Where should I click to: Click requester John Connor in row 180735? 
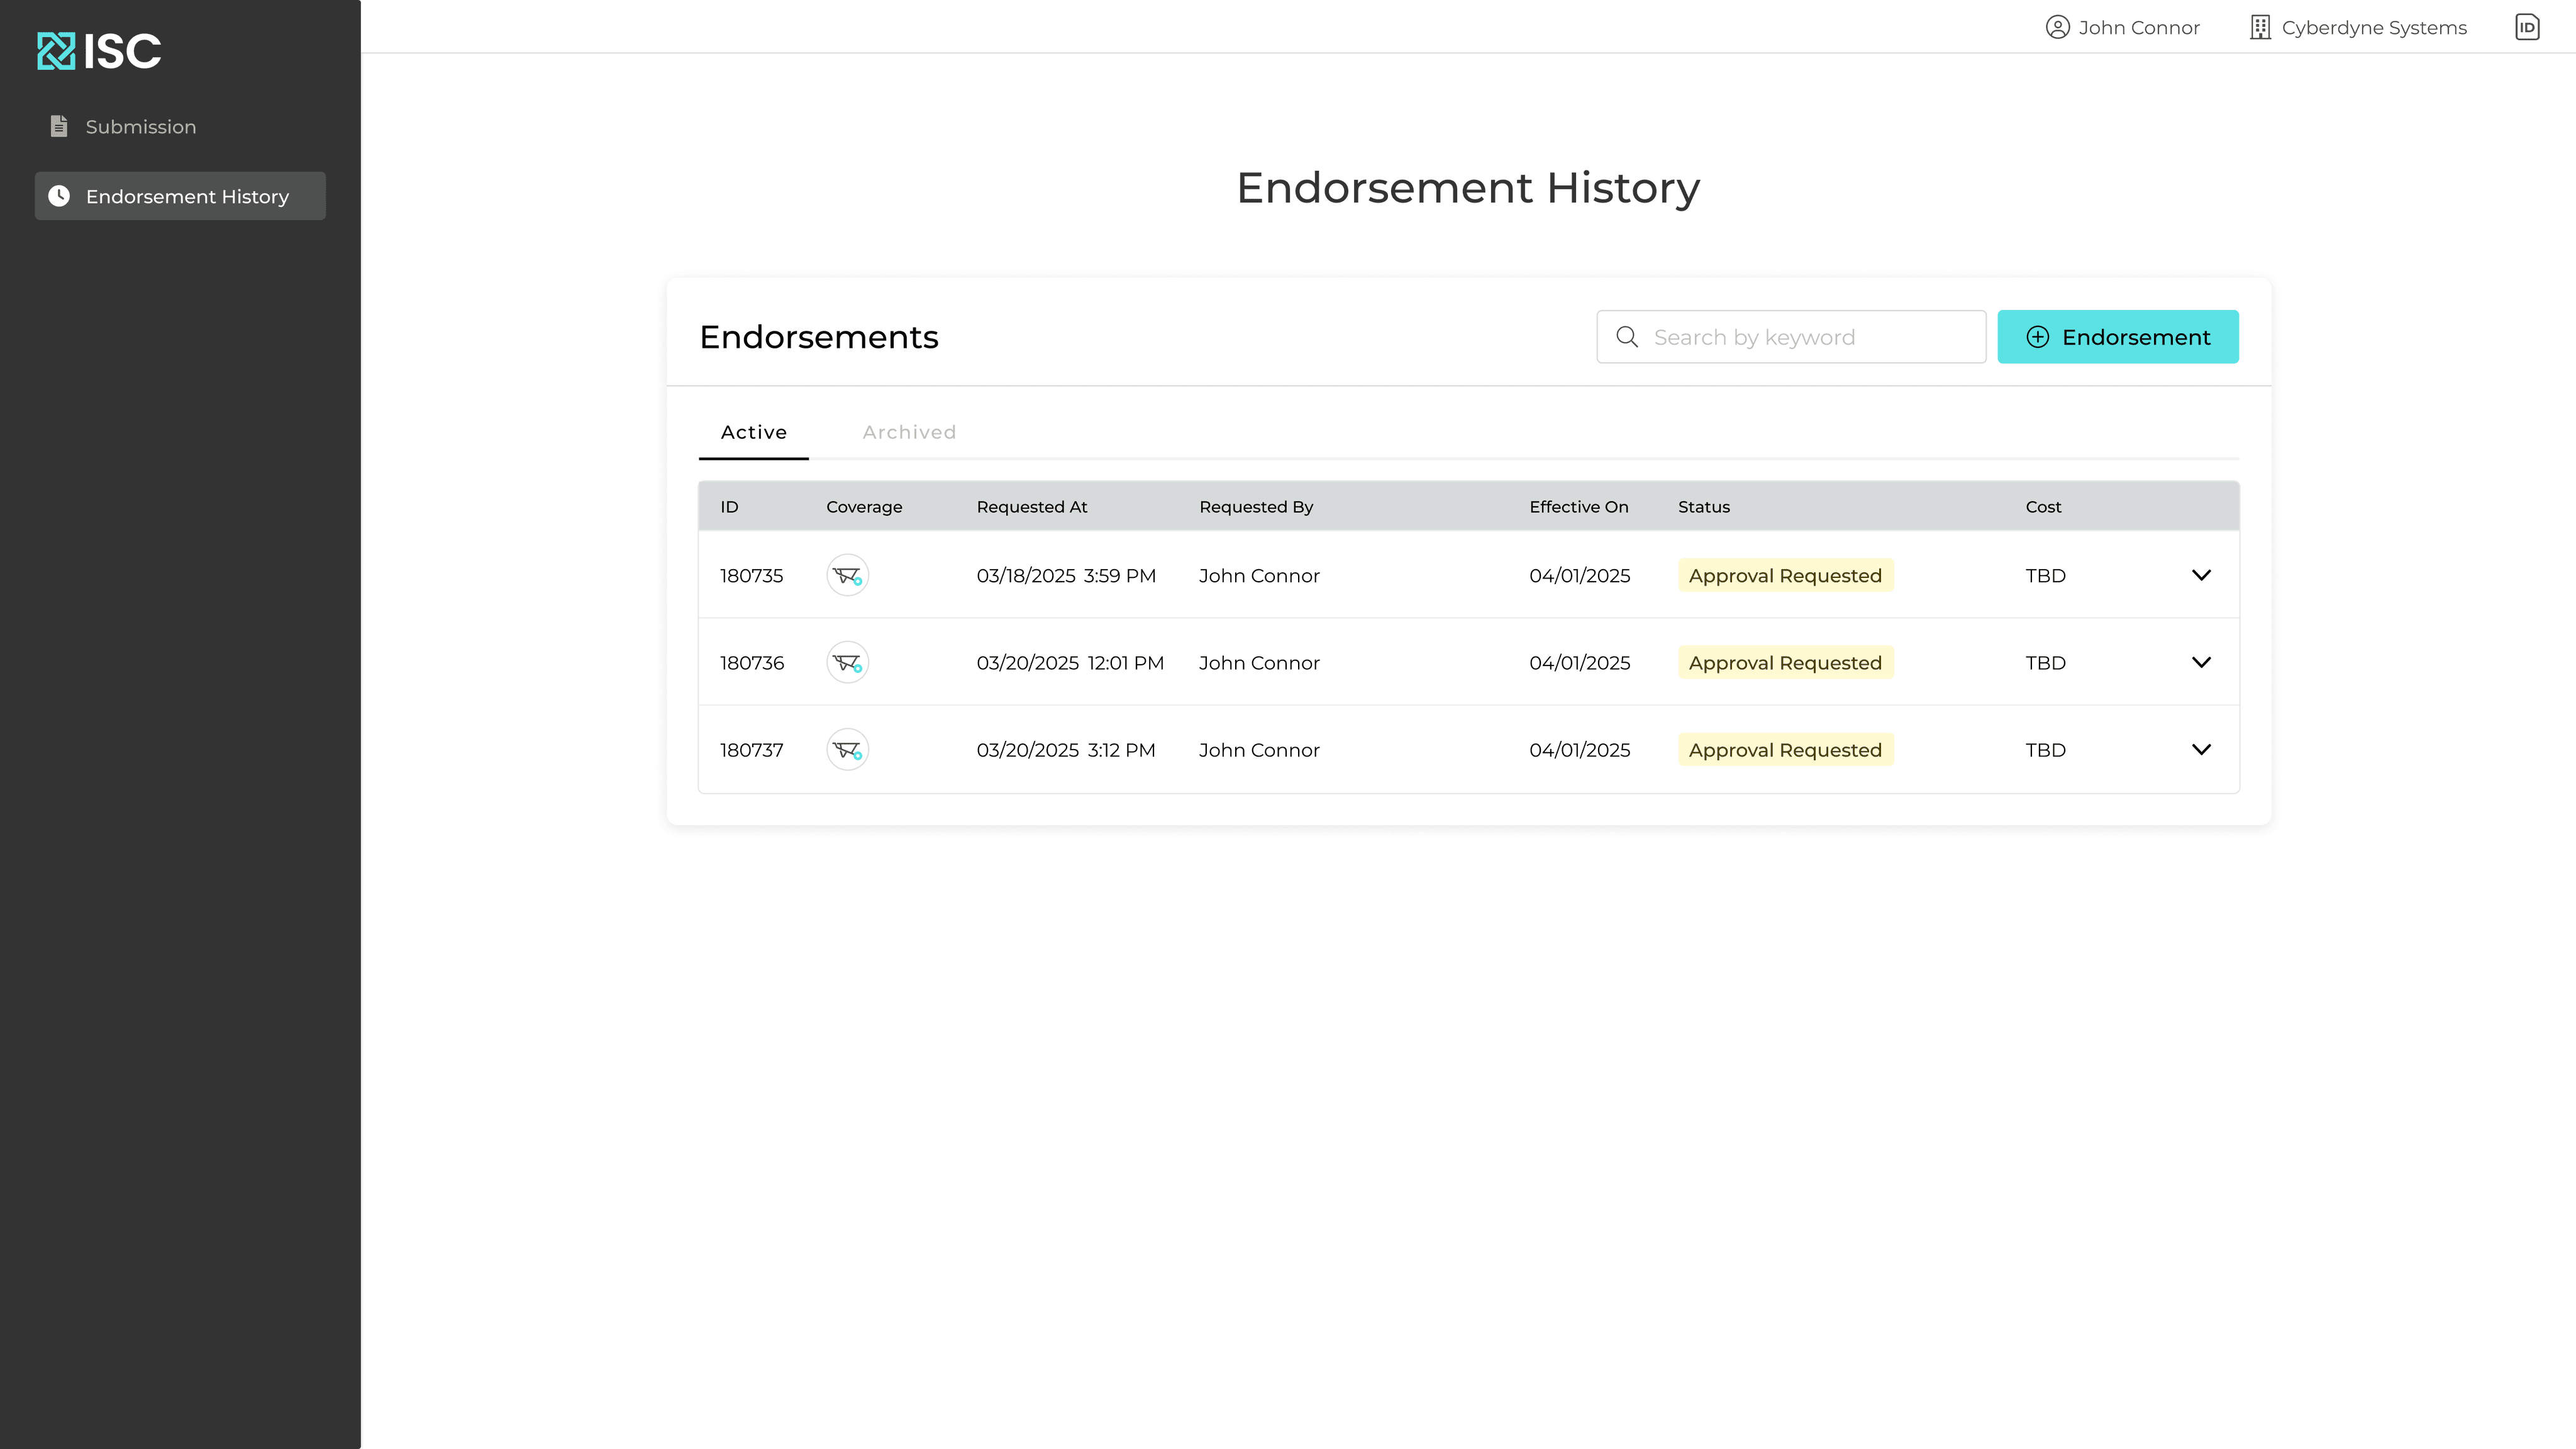tap(1259, 576)
